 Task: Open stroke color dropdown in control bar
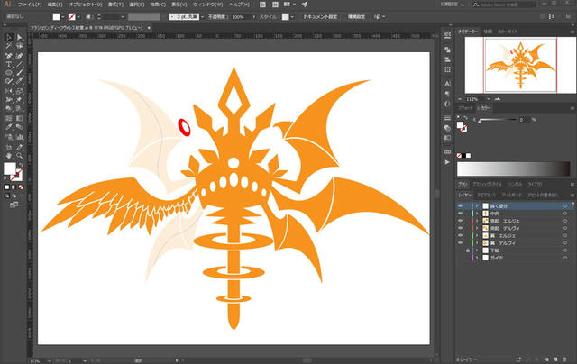click(78, 17)
